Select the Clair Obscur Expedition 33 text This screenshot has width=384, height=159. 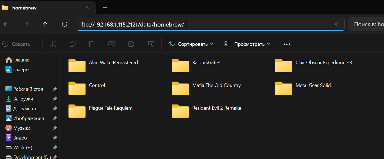pos(324,63)
